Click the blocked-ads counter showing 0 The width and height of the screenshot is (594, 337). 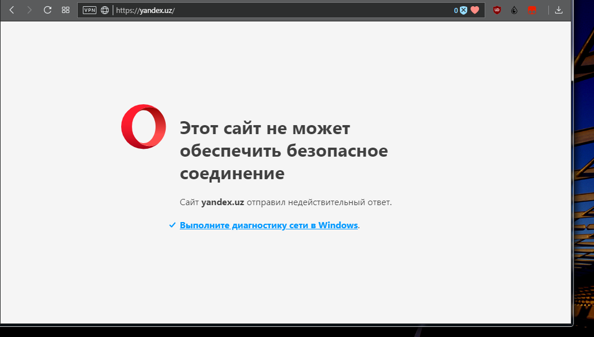pyautogui.click(x=456, y=10)
